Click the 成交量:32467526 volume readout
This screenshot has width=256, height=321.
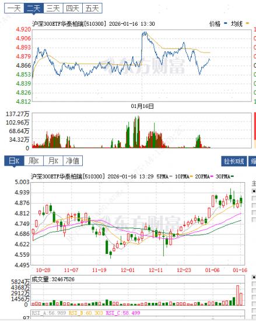[x=52, y=280]
